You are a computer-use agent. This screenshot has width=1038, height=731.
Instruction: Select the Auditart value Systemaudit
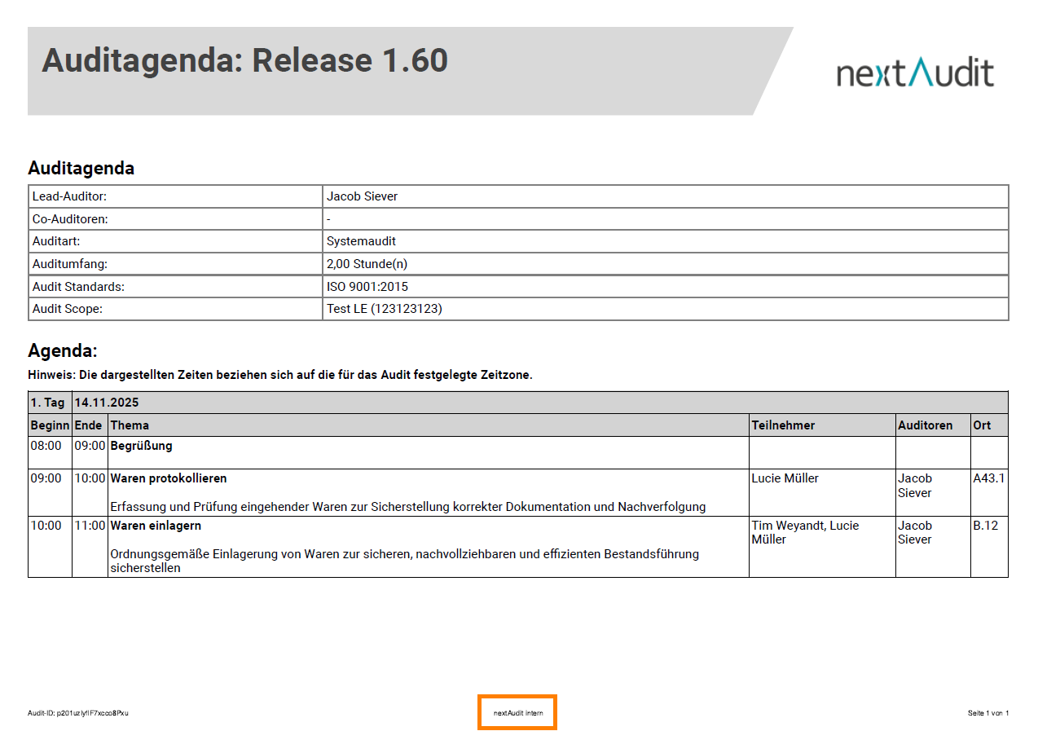pos(361,241)
